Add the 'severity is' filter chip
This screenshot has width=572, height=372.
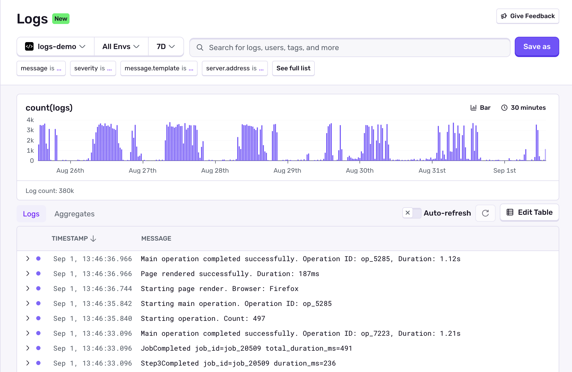(x=93, y=68)
